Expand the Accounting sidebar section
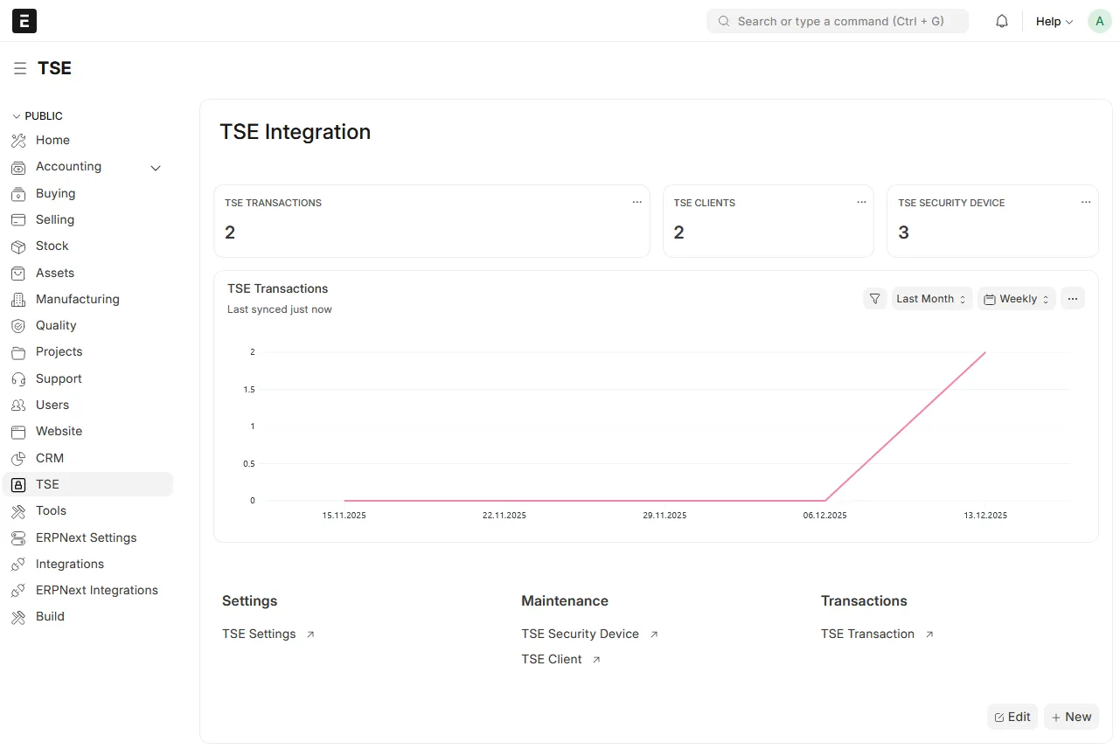This screenshot has height=749, width=1120. [156, 168]
